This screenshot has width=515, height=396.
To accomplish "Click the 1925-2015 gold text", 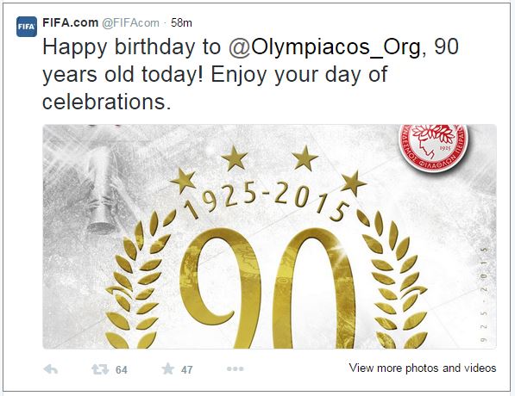I will [x=267, y=201].
